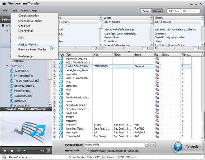Screen dimensions: 205x160
Task: Click the big blue Transfer download icon
Action: click(x=178, y=147)
